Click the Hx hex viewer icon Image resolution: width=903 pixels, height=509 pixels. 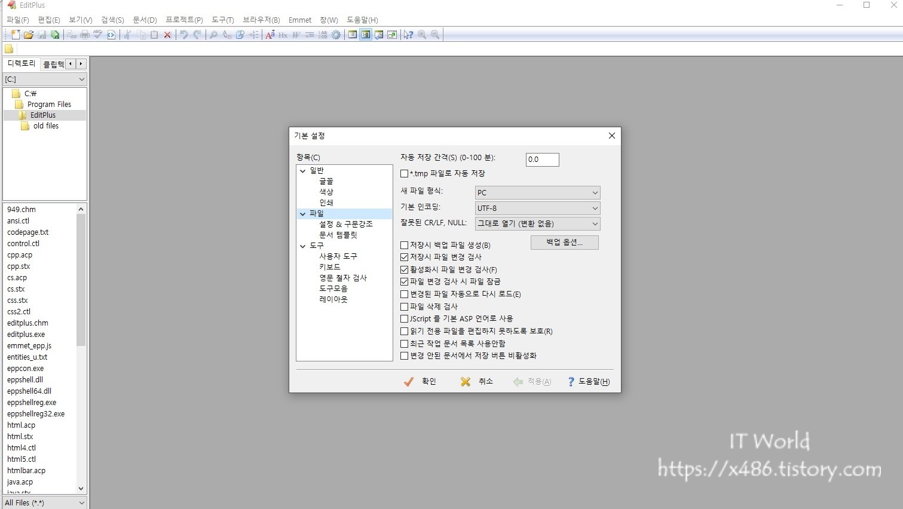(x=283, y=35)
